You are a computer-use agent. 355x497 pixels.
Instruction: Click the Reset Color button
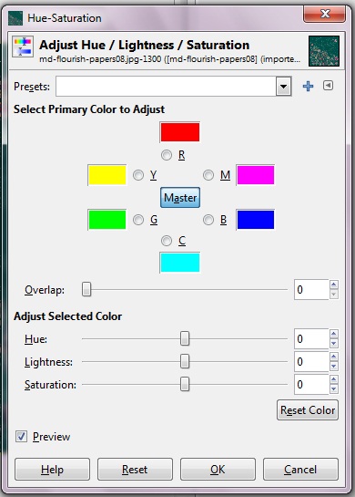click(x=308, y=410)
